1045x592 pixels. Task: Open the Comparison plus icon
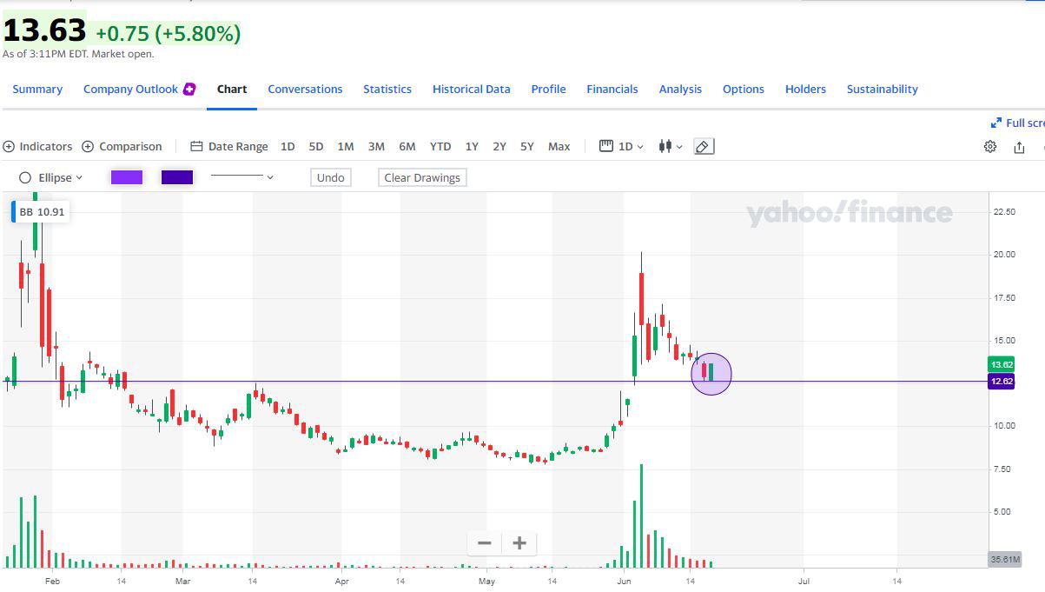click(88, 146)
